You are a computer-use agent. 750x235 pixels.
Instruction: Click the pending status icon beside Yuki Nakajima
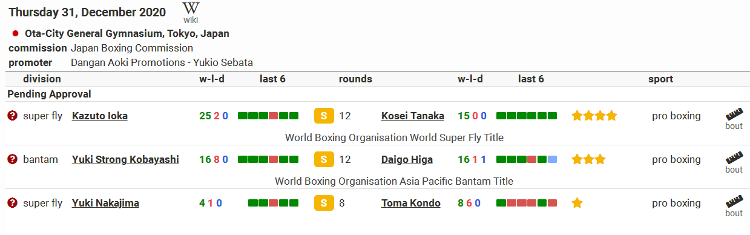(x=12, y=203)
